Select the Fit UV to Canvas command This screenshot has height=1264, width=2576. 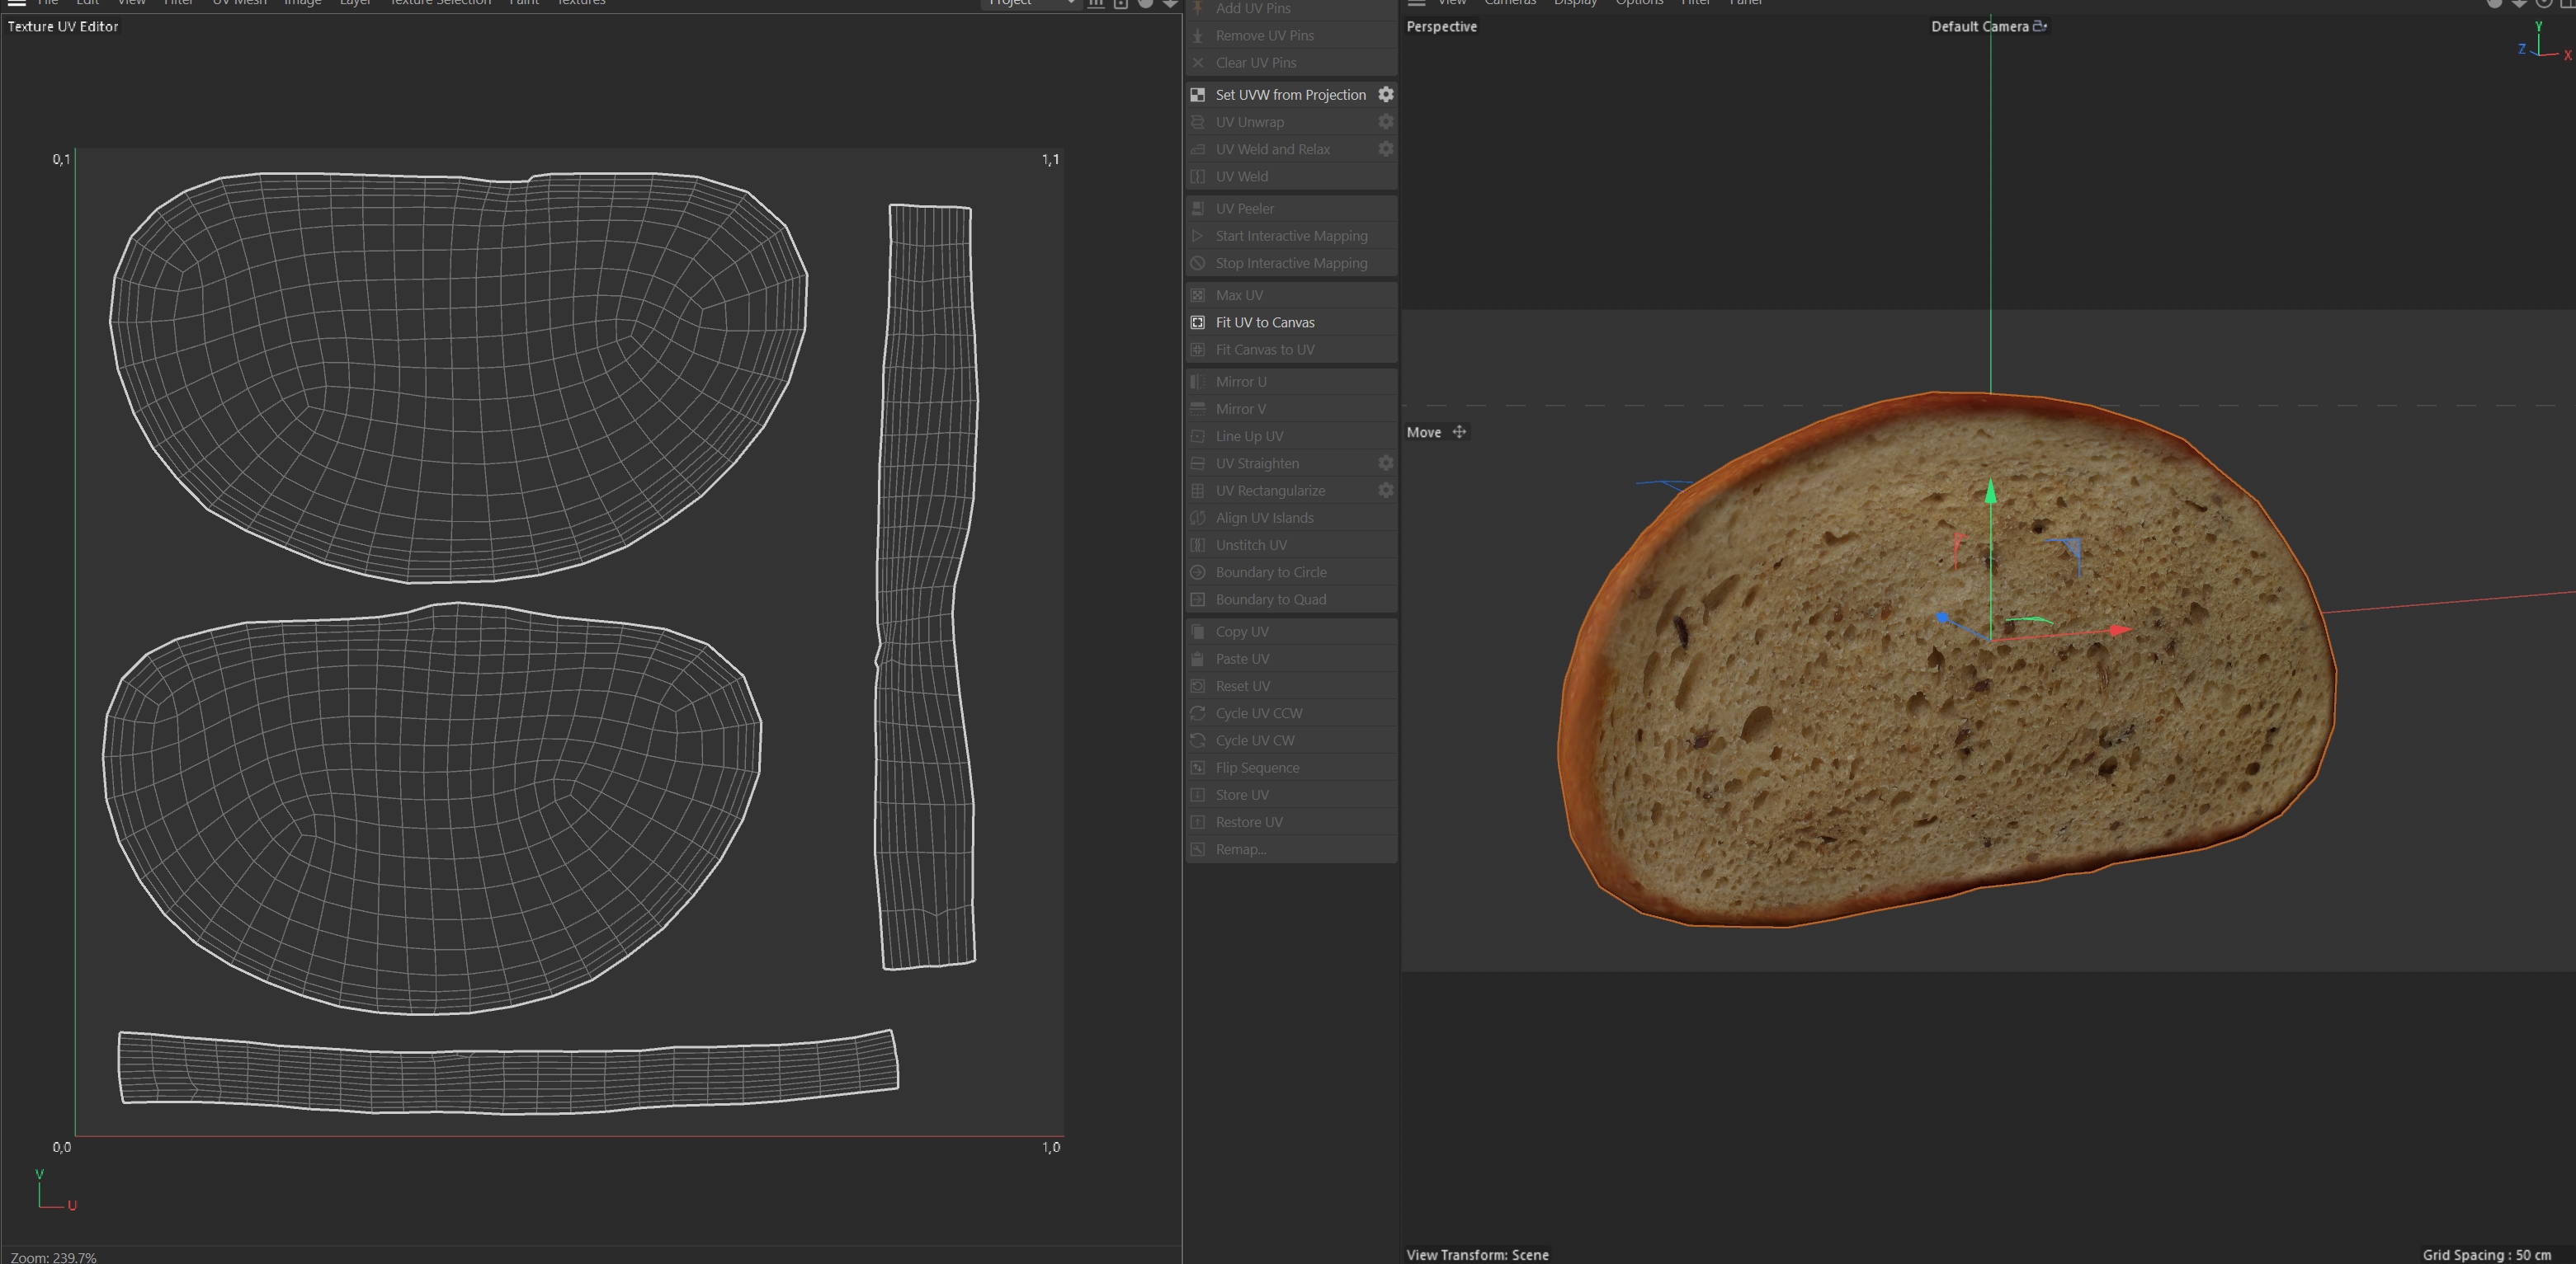[1264, 322]
